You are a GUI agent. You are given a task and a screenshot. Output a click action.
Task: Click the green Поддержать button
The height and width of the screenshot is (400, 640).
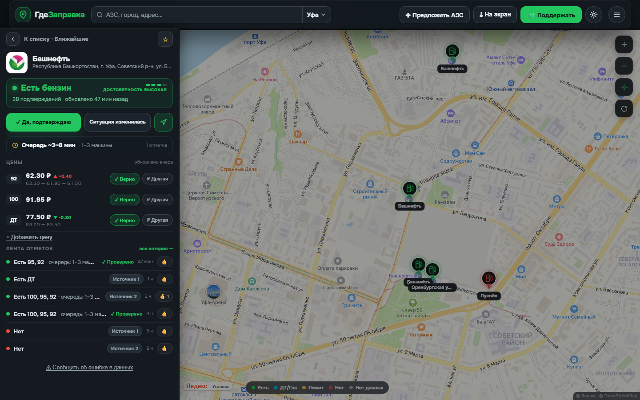[x=551, y=15]
